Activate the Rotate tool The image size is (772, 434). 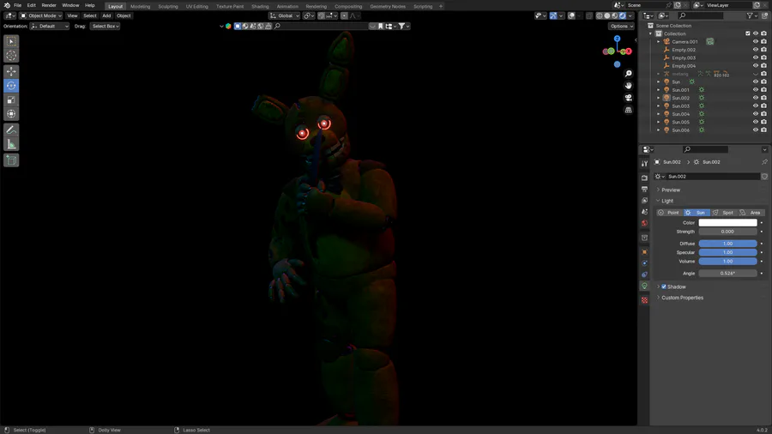pos(11,86)
